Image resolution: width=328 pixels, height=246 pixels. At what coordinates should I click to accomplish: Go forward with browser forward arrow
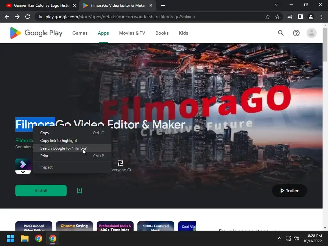(x=17, y=17)
